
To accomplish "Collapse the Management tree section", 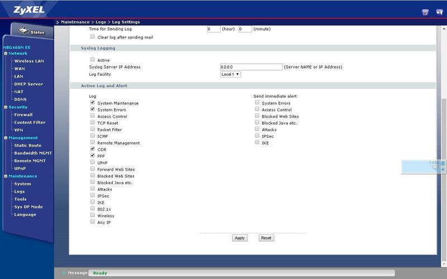I will (6, 138).
